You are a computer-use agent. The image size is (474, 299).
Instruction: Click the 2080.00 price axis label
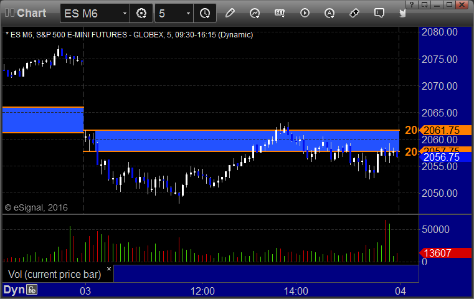pyautogui.click(x=440, y=32)
